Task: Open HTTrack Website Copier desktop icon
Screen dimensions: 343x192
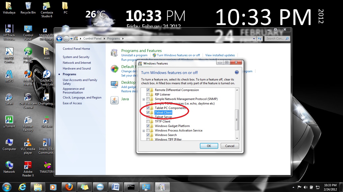Action: pos(9,32)
